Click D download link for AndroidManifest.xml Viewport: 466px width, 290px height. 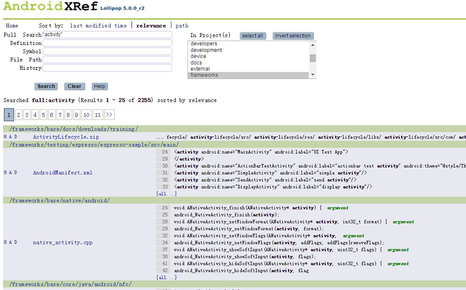pyautogui.click(x=15, y=172)
